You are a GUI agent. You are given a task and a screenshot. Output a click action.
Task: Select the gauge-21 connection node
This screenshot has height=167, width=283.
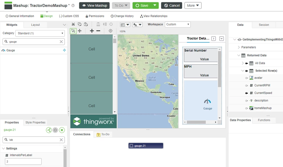point(146,146)
